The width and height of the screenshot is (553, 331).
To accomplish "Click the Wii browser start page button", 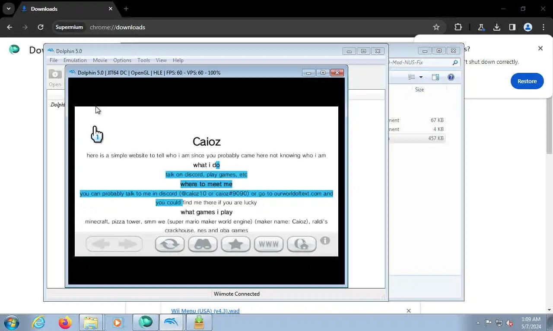I will 302,244.
